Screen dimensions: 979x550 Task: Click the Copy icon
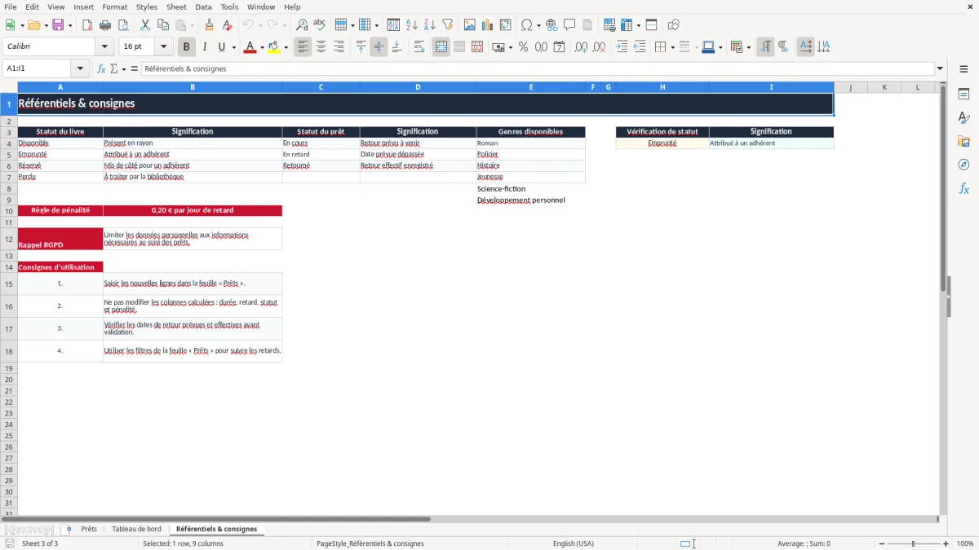click(162, 25)
